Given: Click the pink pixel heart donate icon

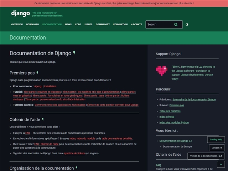Looking at the screenshot, I should (161, 71).
